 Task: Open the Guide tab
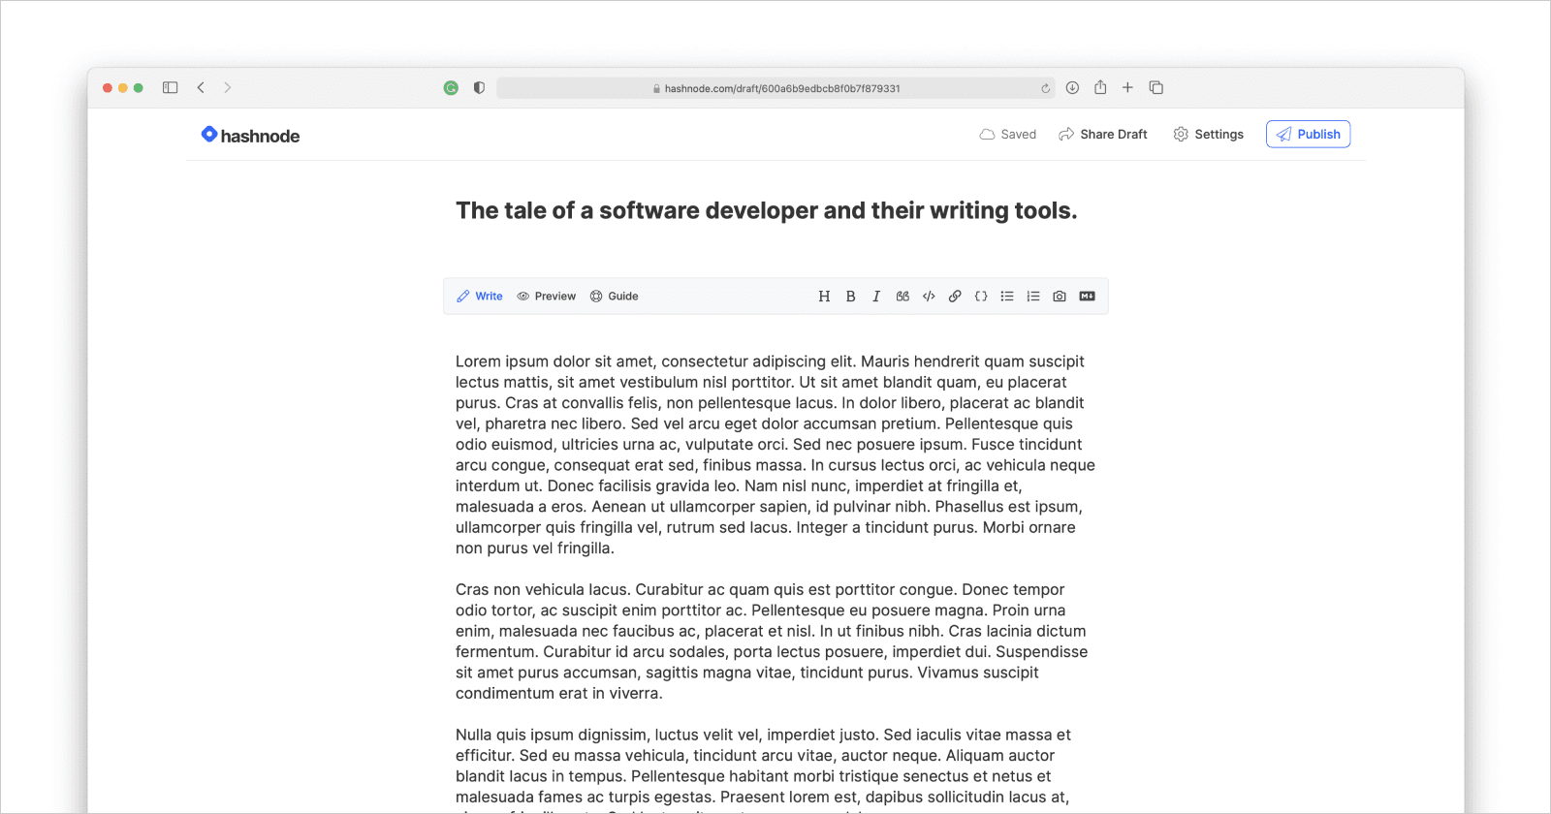[614, 297]
